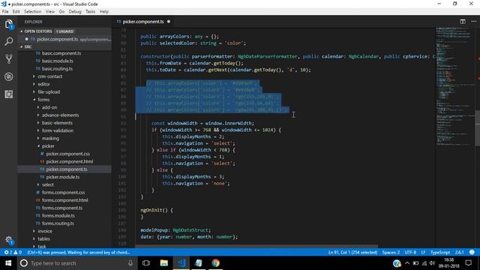Click Ln 91, Col 1 cursor position

352,252
